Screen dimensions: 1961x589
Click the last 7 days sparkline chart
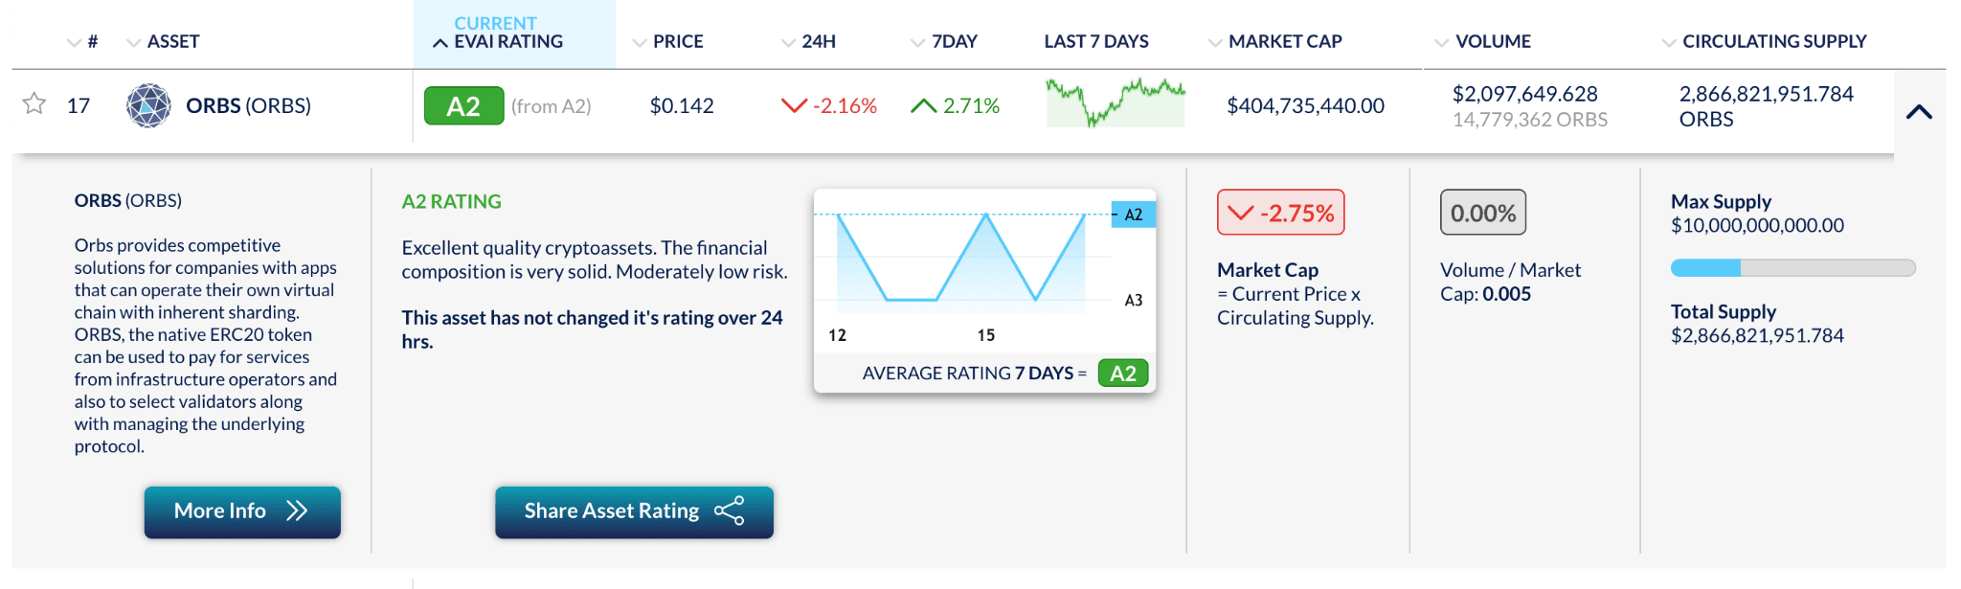coord(1116,102)
